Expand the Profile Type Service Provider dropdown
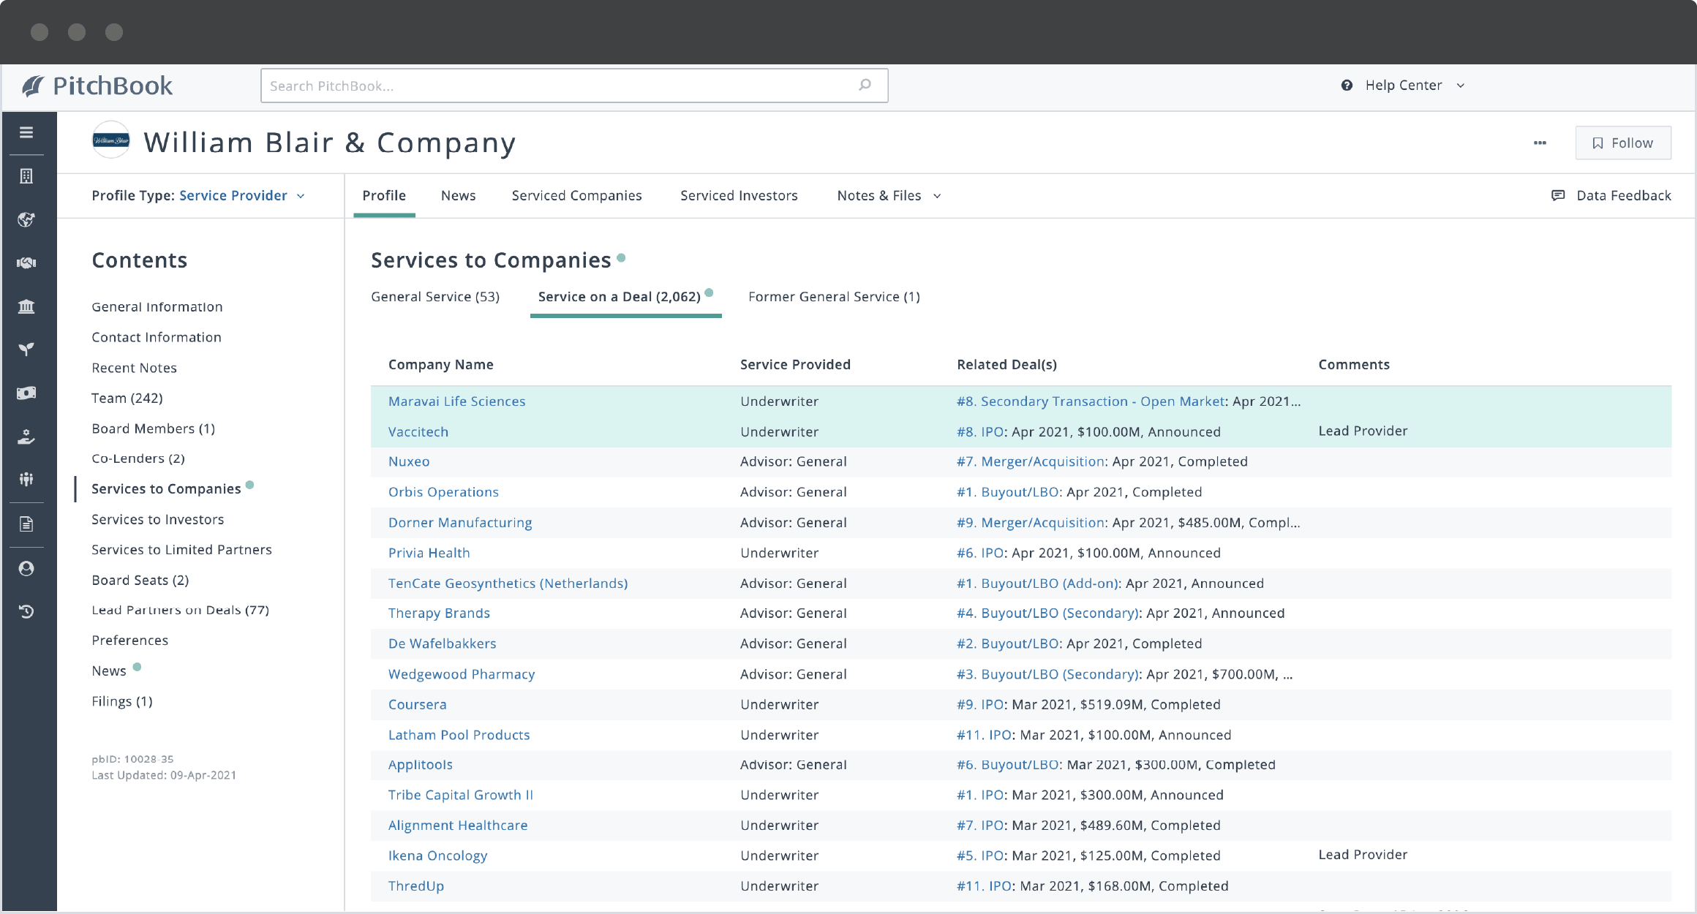Viewport: 1697px width, 914px height. coord(301,196)
